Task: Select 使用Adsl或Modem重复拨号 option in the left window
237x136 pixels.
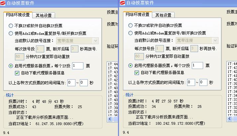Action: pyautogui.click(x=11, y=33)
